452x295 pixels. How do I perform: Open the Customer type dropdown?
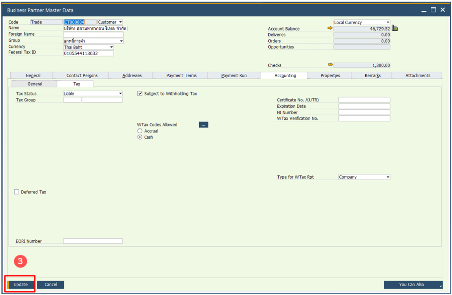[x=110, y=22]
